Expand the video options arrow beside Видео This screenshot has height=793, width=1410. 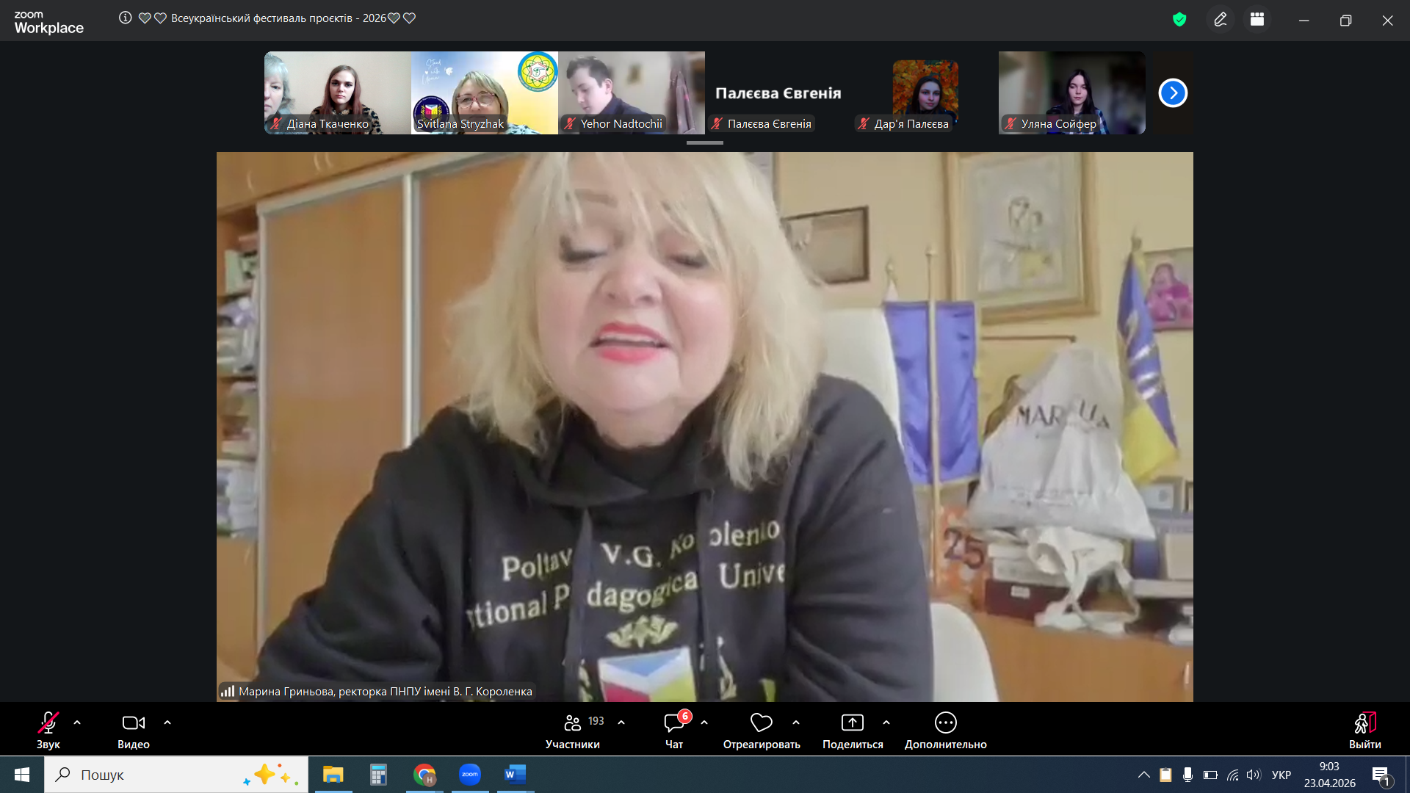167,723
